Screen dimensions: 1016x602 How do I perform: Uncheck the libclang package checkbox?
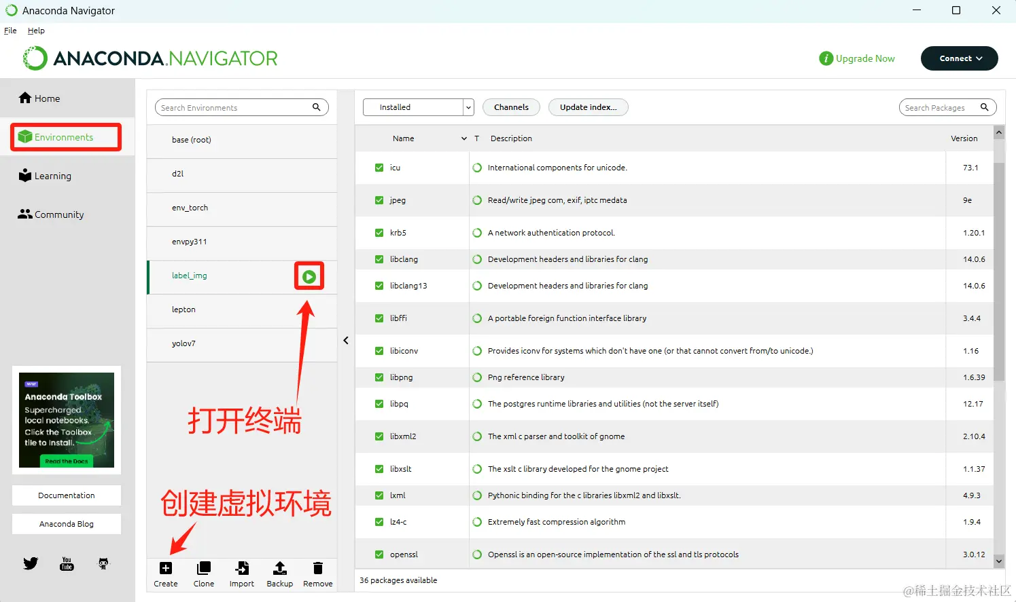pyautogui.click(x=379, y=259)
